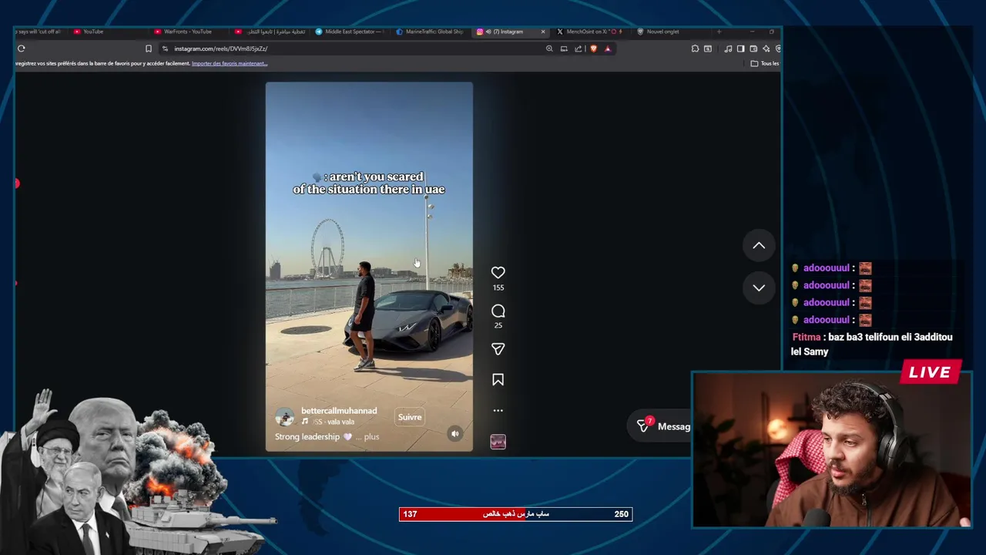This screenshot has width=986, height=555.
Task: Click the 'Strong leadership' caption text
Action: [307, 437]
